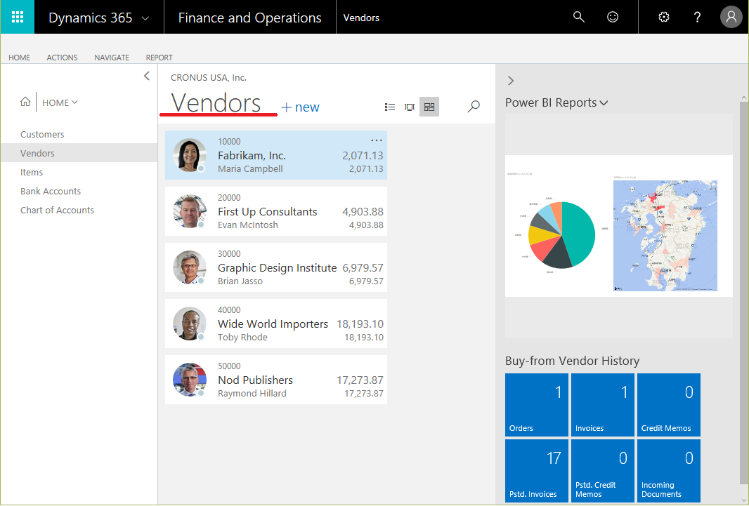Open the NAVIGATE ribbon tab

tap(112, 58)
